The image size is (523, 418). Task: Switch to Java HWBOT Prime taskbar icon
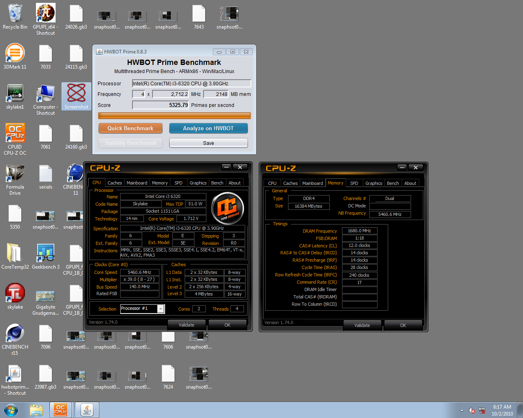pyautogui.click(x=86, y=410)
